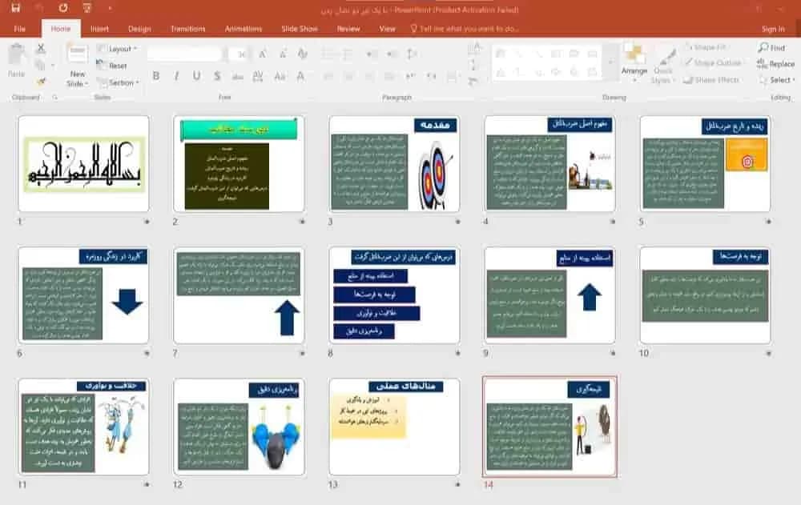Toggle Italic formatting
The height and width of the screenshot is (505, 801).
[176, 76]
